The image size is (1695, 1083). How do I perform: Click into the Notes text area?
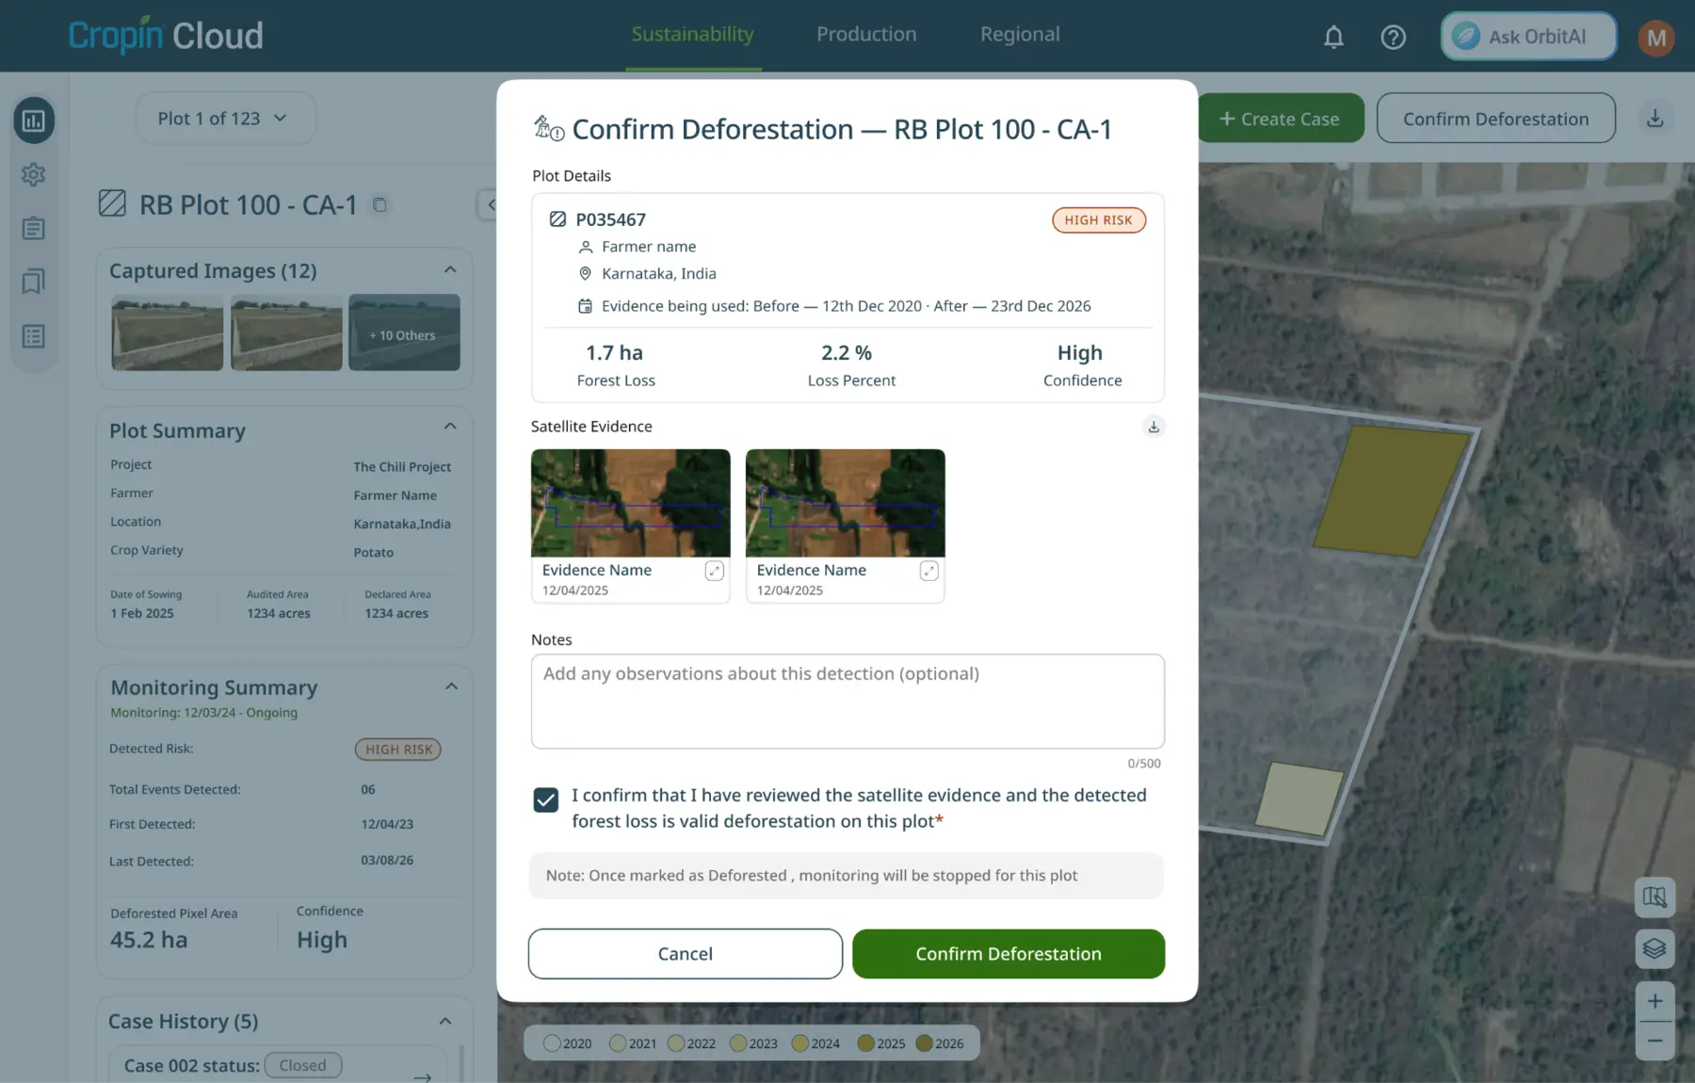(847, 702)
